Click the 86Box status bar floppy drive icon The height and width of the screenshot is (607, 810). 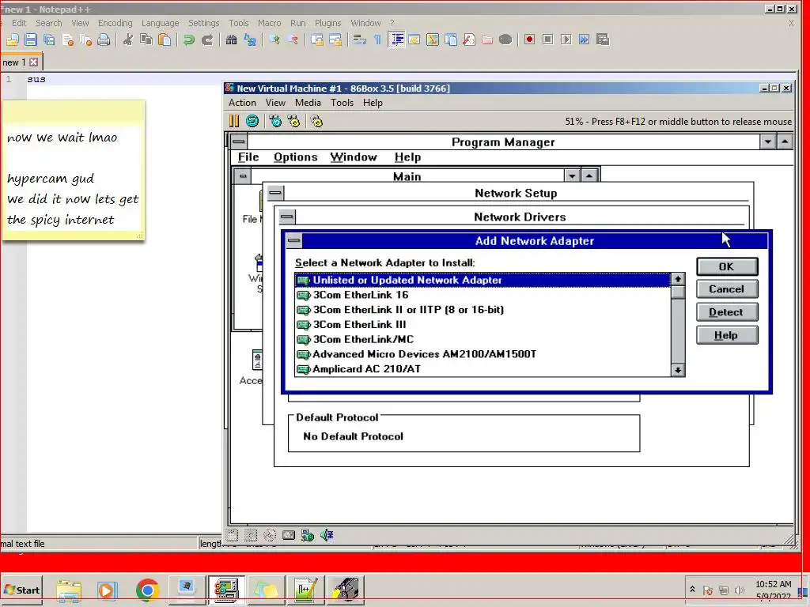click(x=233, y=535)
